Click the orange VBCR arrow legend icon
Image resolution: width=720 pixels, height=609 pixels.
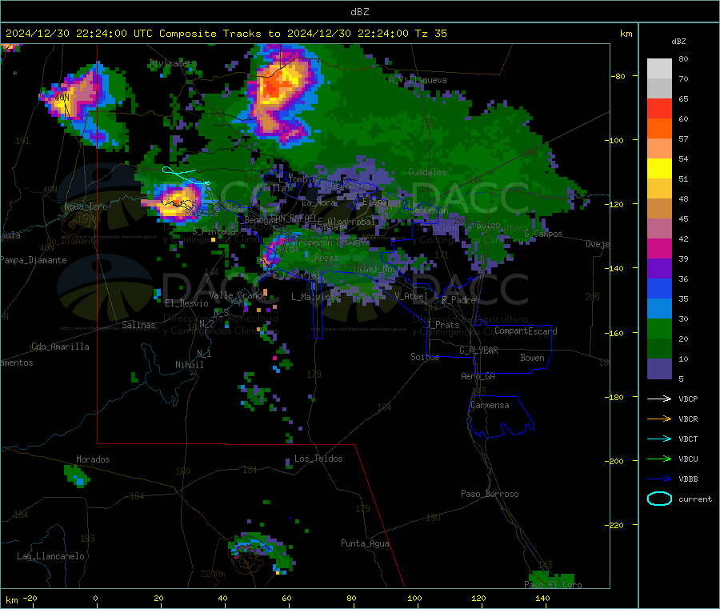[x=659, y=419]
